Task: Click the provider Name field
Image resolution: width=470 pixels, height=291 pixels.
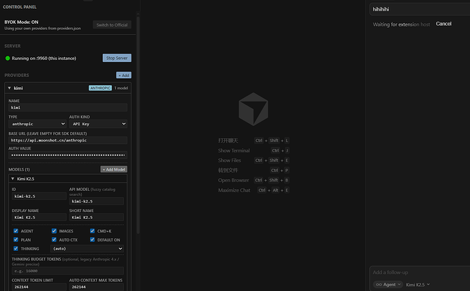Action: pos(68,107)
